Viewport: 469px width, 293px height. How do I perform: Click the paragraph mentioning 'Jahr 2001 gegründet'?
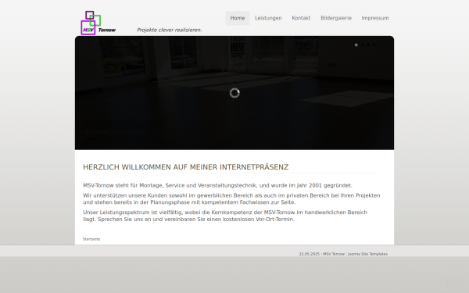click(217, 185)
